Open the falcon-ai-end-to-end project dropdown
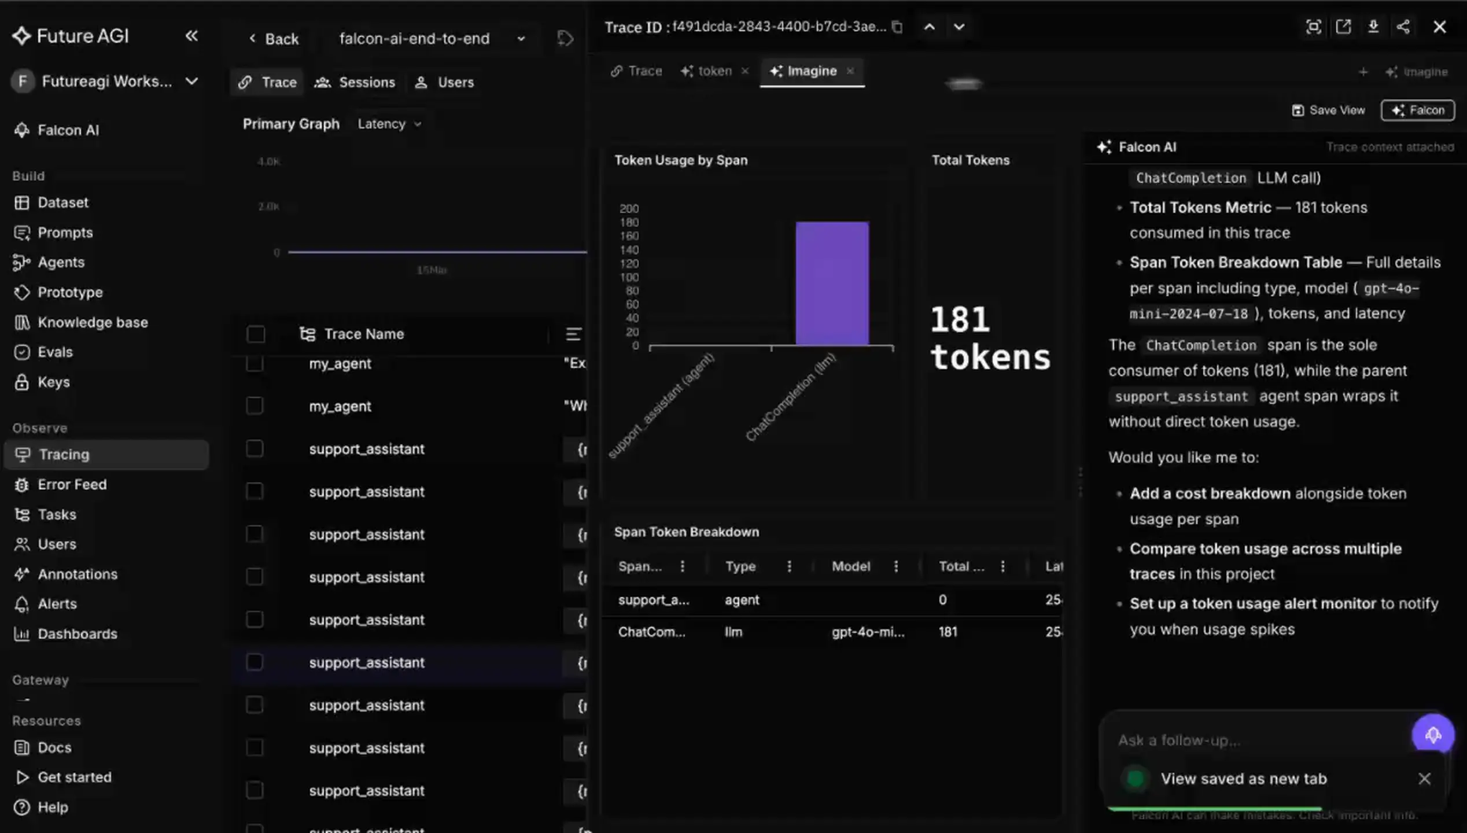Viewport: 1467px width, 833px height. click(x=433, y=39)
